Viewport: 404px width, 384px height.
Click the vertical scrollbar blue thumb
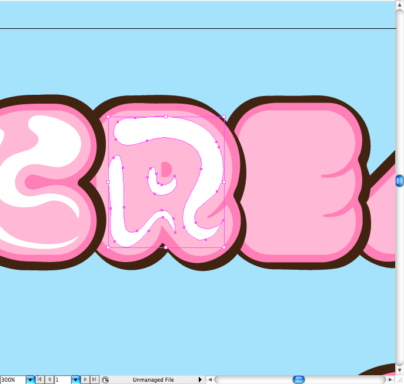coord(400,181)
